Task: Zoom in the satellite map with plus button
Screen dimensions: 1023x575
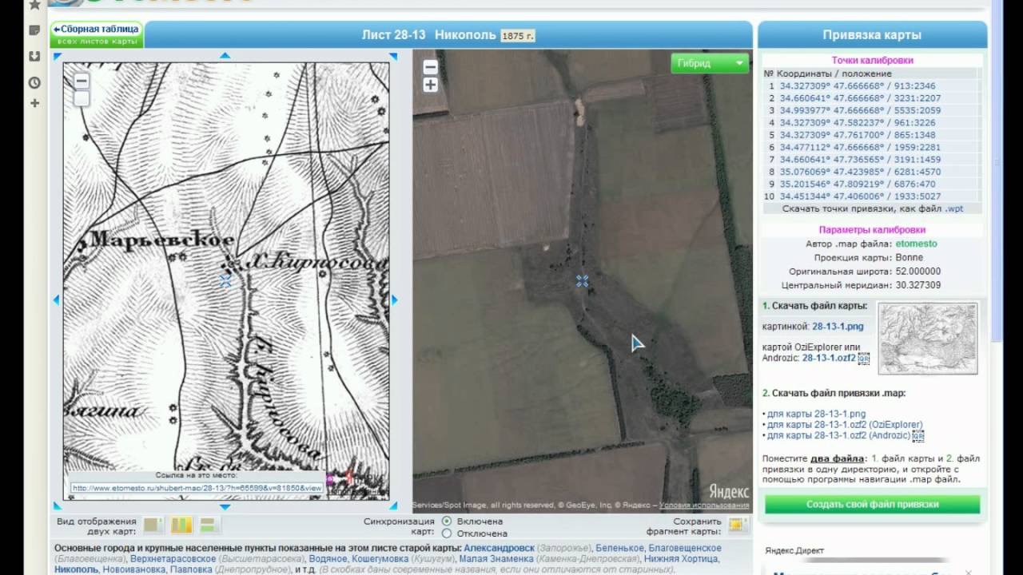Action: pos(430,85)
